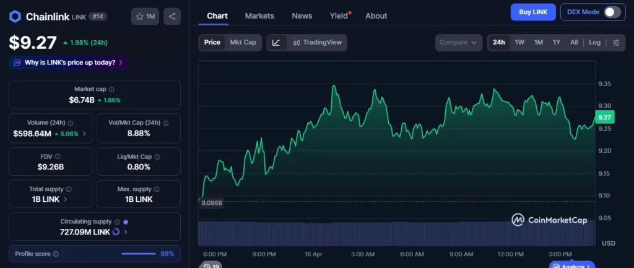The height and width of the screenshot is (268, 634).
Task: Expand Circulating supply details chevron
Action: (x=126, y=232)
